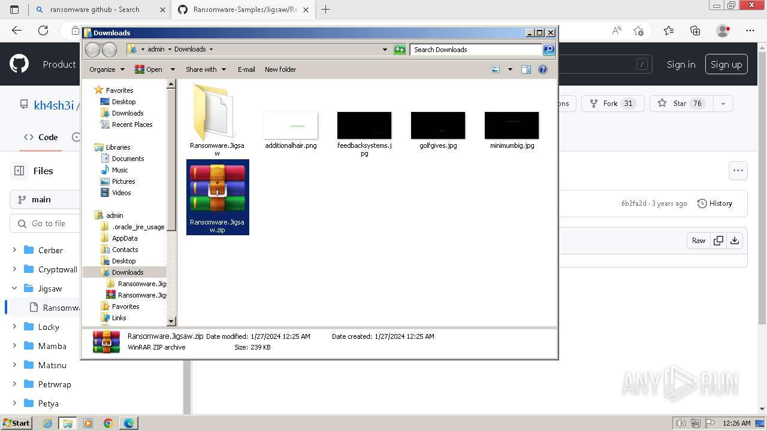Click the navigation pane scroll down arrow

pos(171,321)
